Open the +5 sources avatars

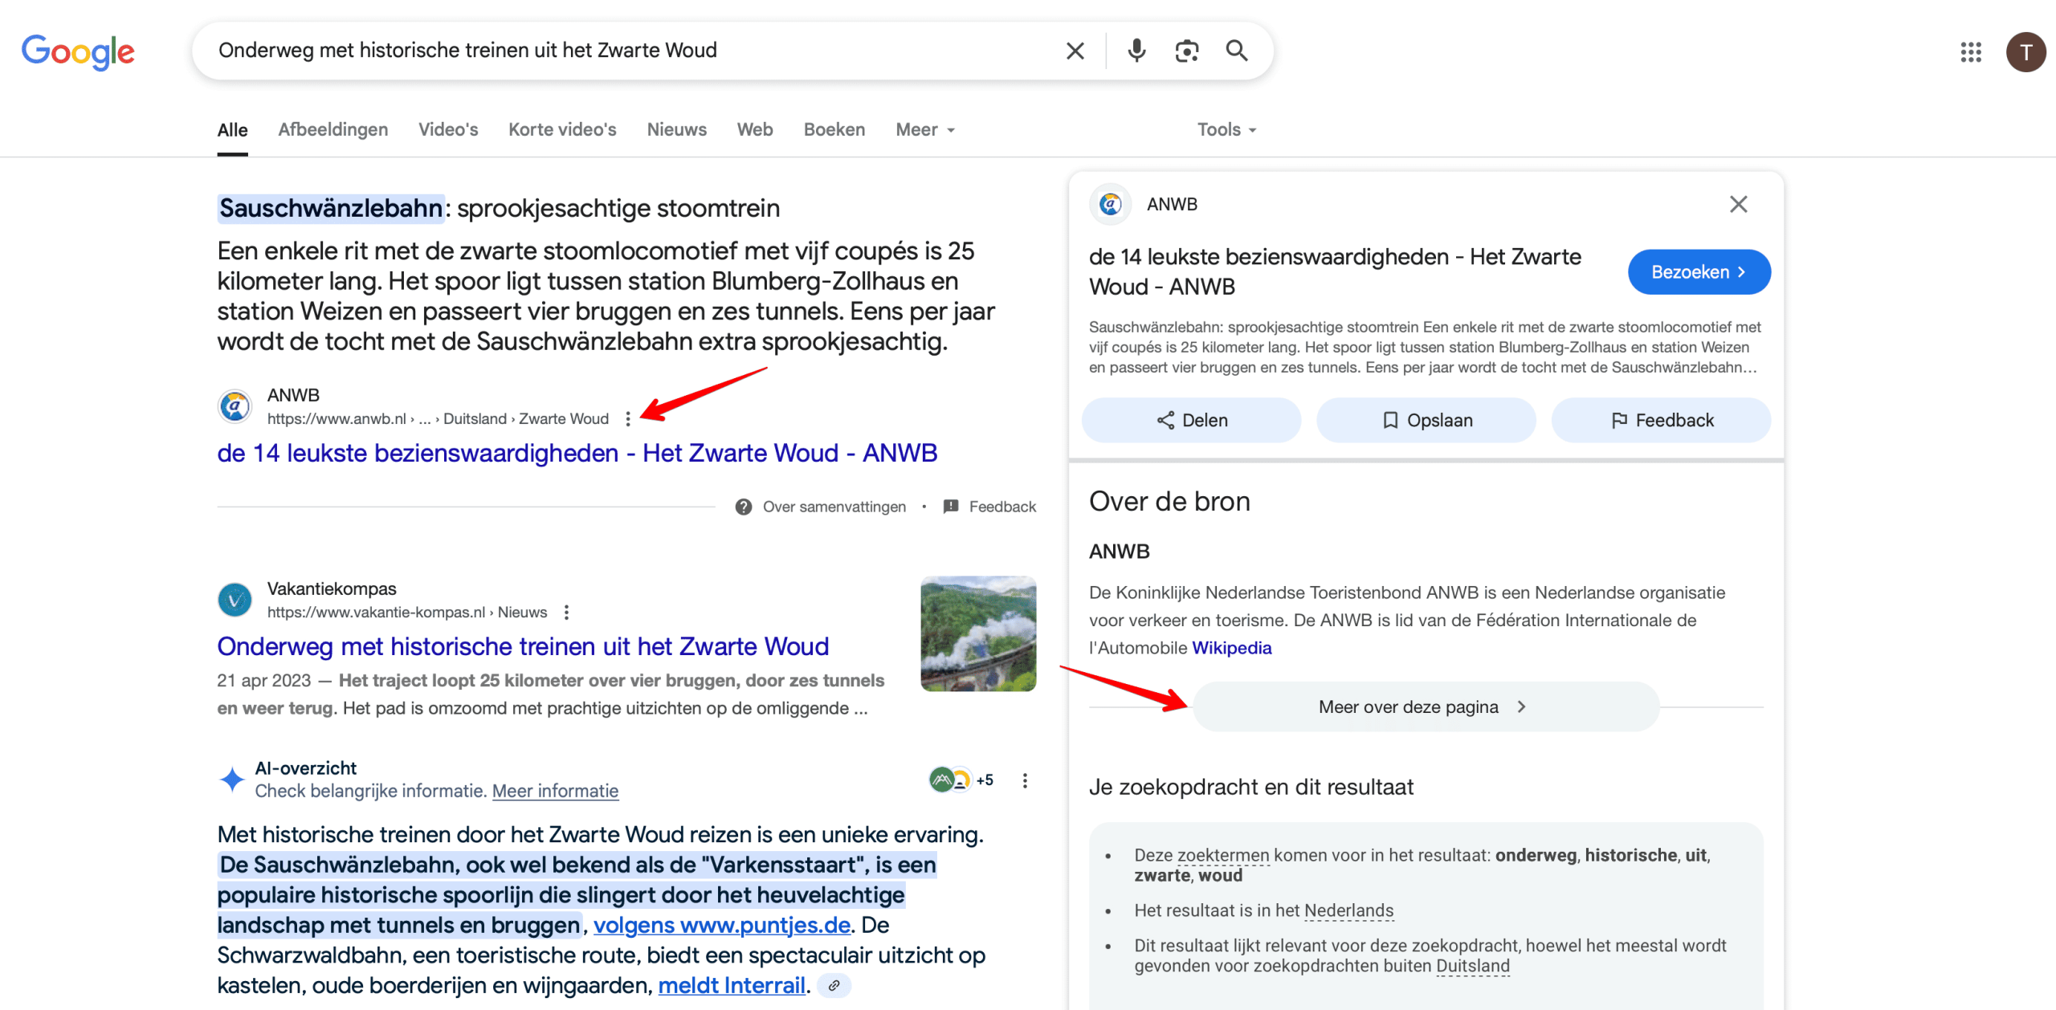(961, 779)
